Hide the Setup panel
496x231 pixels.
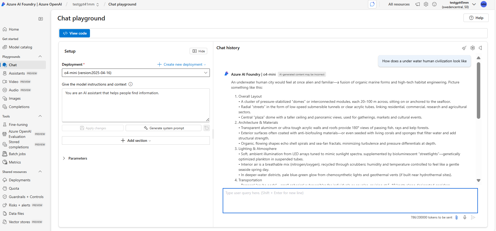tap(199, 51)
